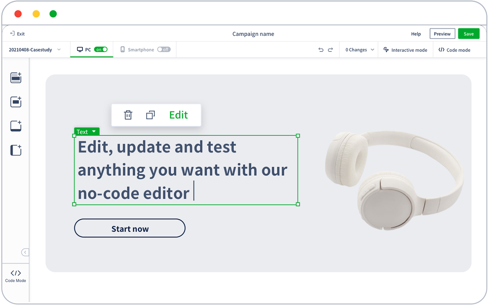Switch to Interactive mode

(405, 50)
